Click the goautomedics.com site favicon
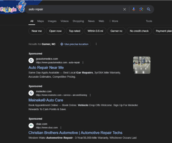 pyautogui.click(x=31, y=60)
